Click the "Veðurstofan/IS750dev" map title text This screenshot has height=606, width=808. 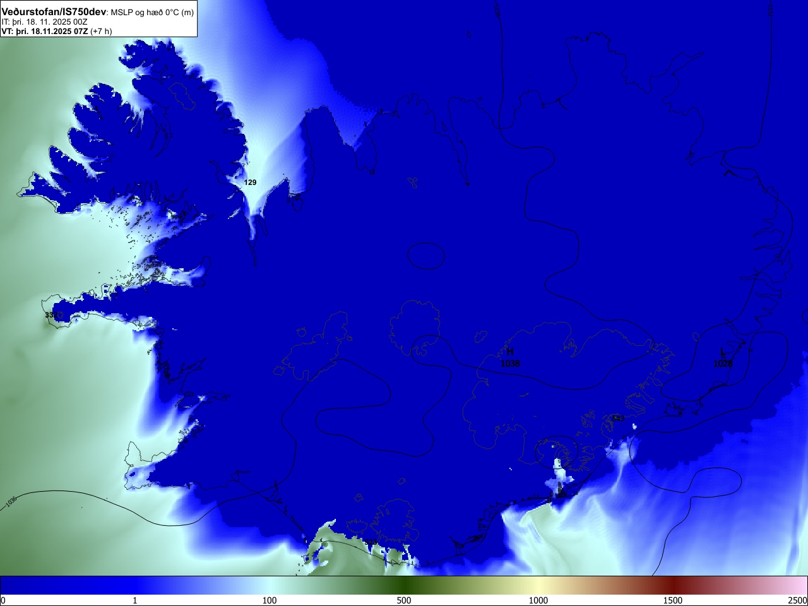pos(54,12)
